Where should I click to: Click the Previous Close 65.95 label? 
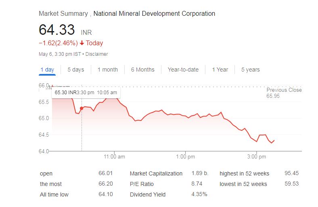click(284, 93)
